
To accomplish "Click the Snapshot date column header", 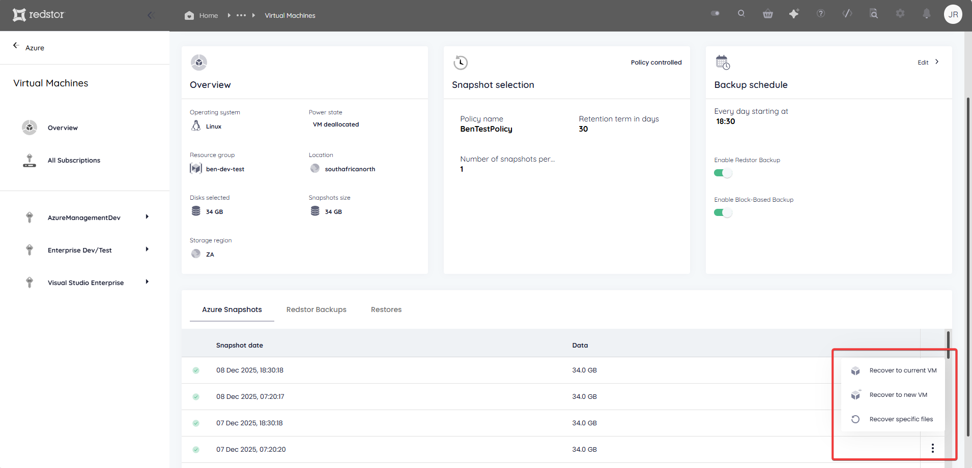I will (240, 346).
